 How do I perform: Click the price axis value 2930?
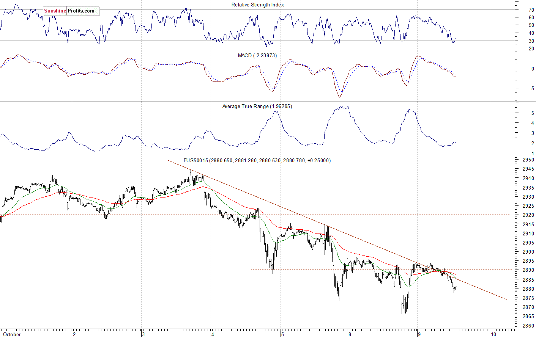point(529,197)
